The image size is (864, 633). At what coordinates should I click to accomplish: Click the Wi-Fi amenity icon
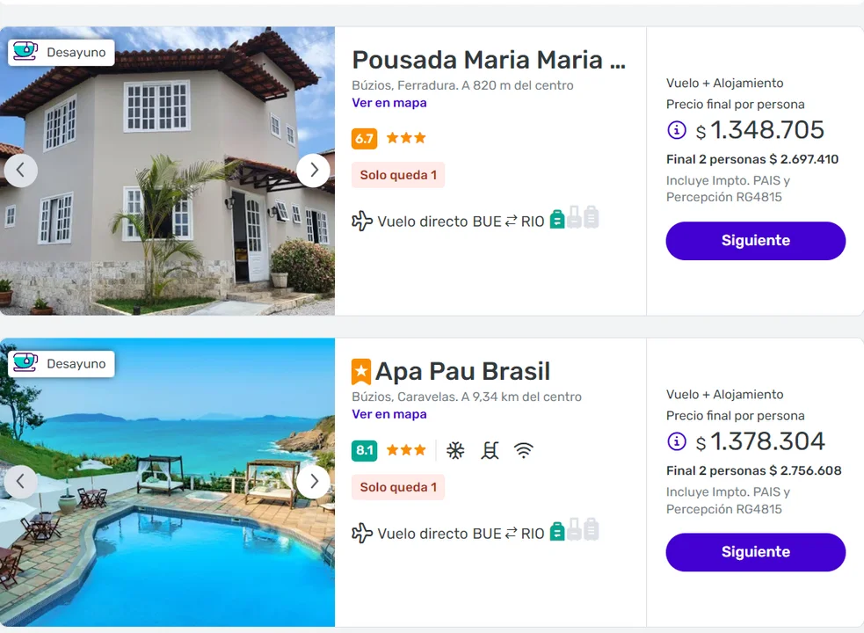[x=524, y=451]
